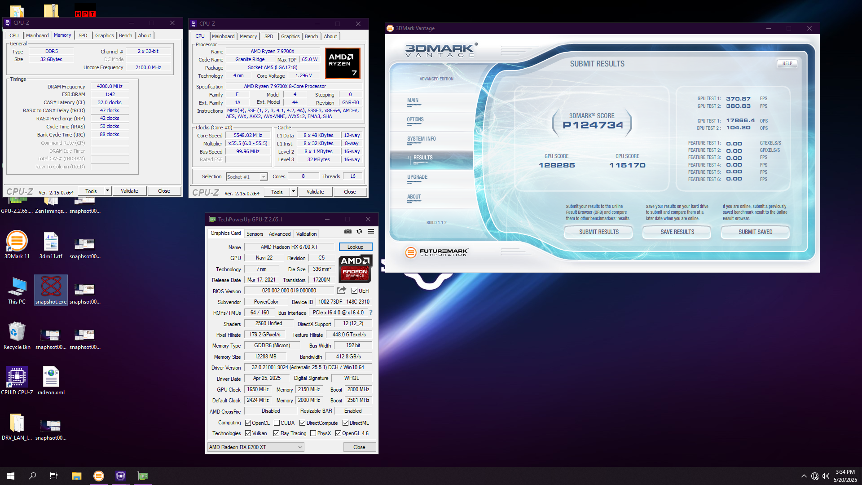Click the DRAM Frequency 4200.0 MHz field
862x485 pixels.
(x=110, y=86)
